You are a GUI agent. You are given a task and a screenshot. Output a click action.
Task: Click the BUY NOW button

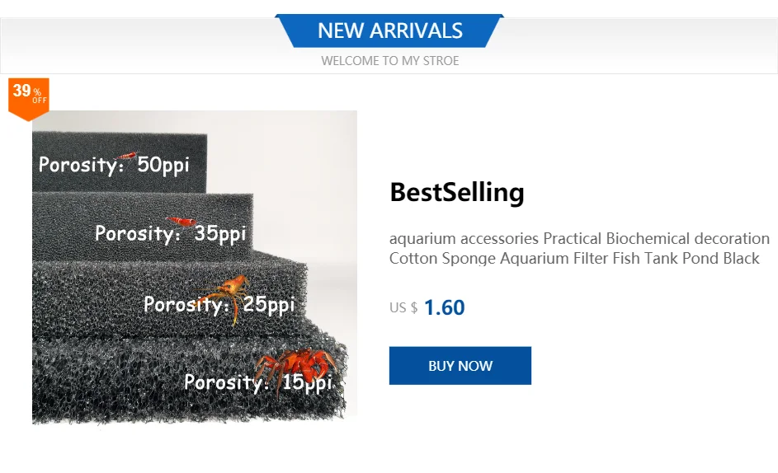460,365
